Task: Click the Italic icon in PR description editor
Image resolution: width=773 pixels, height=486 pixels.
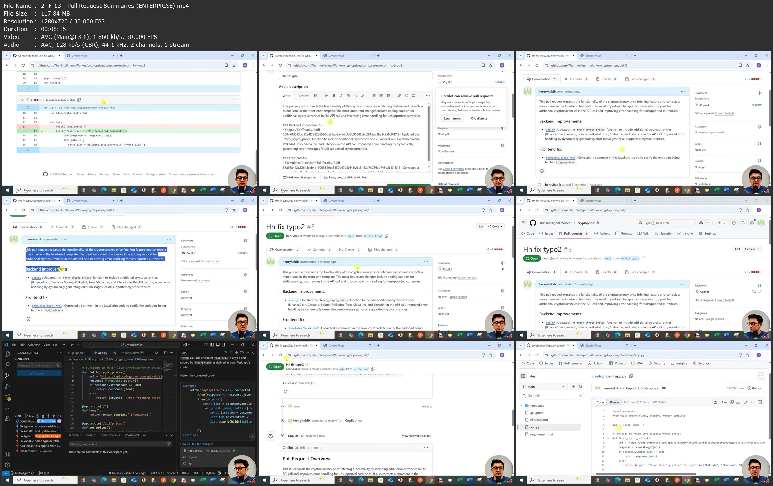Action: 341,96
